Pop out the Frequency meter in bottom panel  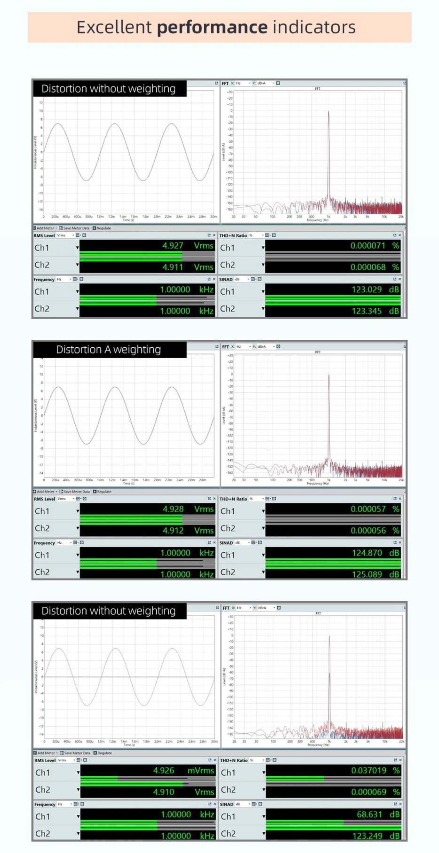(x=210, y=804)
